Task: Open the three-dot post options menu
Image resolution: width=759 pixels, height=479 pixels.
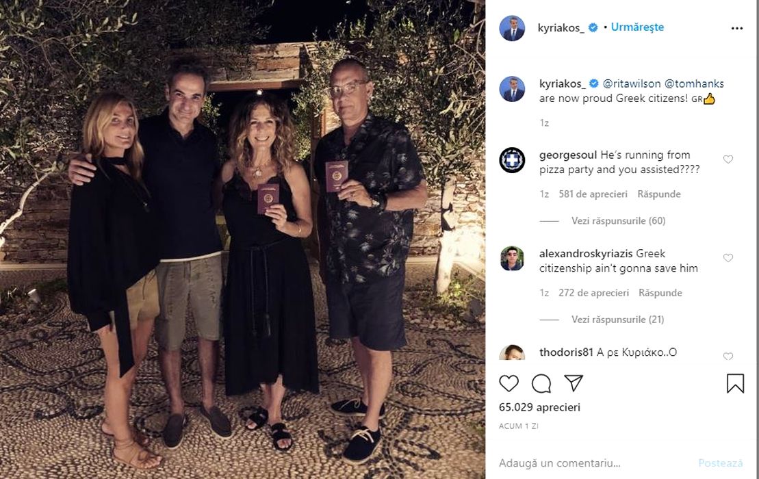Action: (736, 29)
